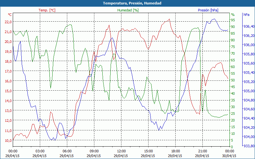Viewport: 255px width, 159px height.
Task: Click the 19,0 temperature axis value
Action: click(x=8, y=52)
